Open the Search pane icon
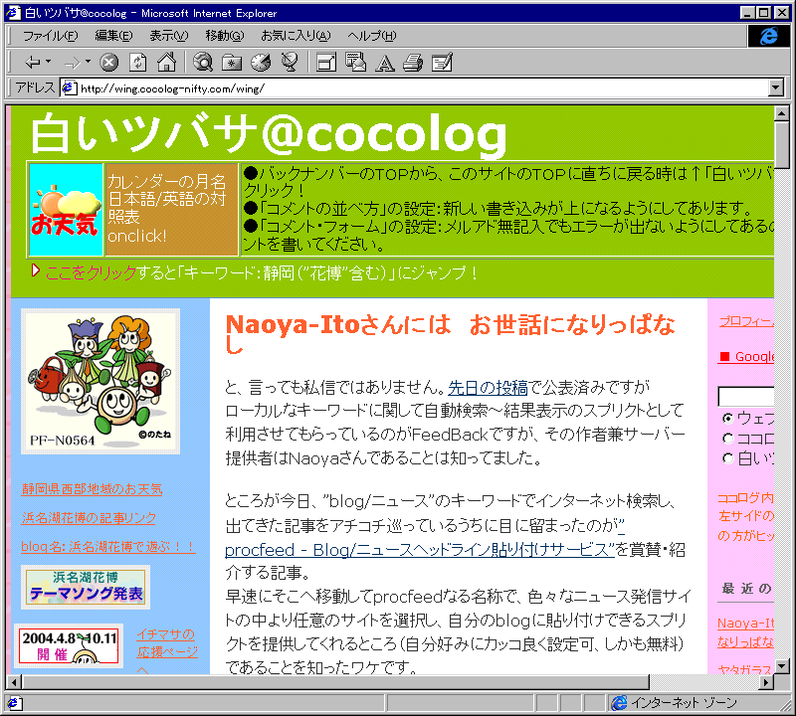 click(203, 63)
